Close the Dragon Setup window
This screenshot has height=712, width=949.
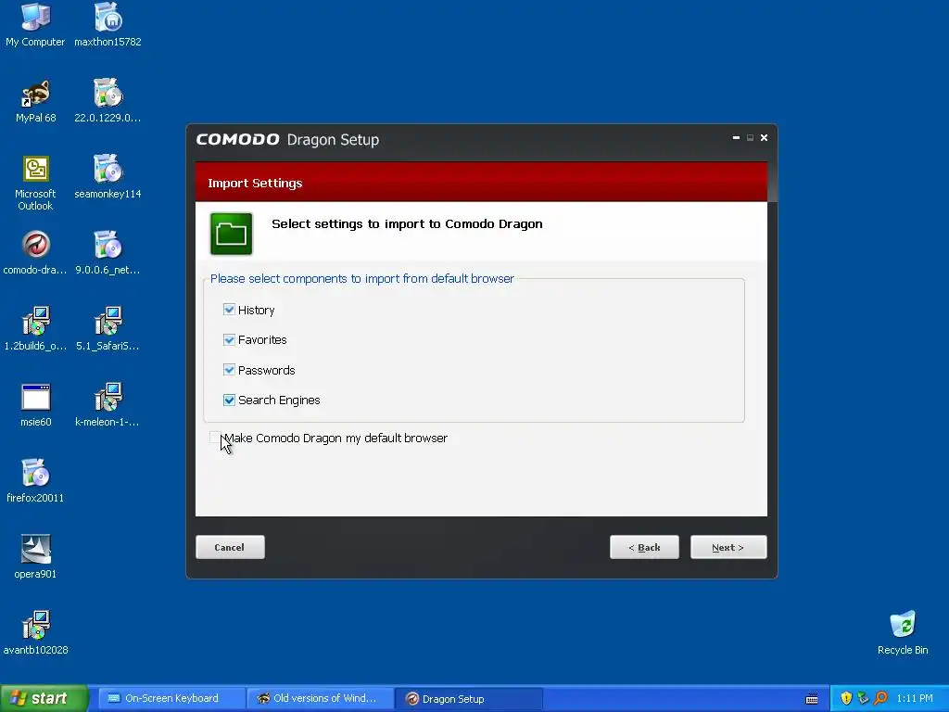click(x=764, y=138)
